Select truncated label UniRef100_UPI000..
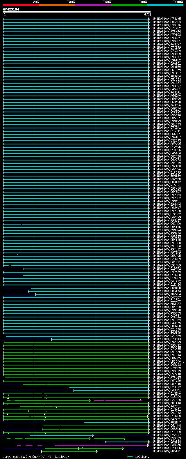 [x=169, y=361]
